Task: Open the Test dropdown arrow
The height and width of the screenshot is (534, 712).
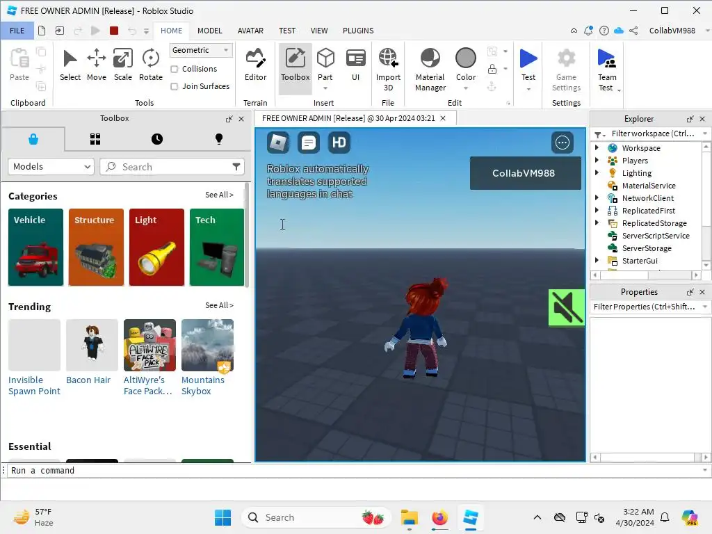Action: [x=528, y=88]
